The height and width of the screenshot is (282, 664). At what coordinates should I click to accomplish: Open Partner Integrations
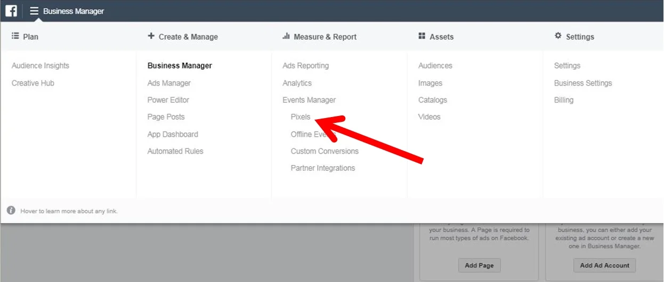[323, 168]
